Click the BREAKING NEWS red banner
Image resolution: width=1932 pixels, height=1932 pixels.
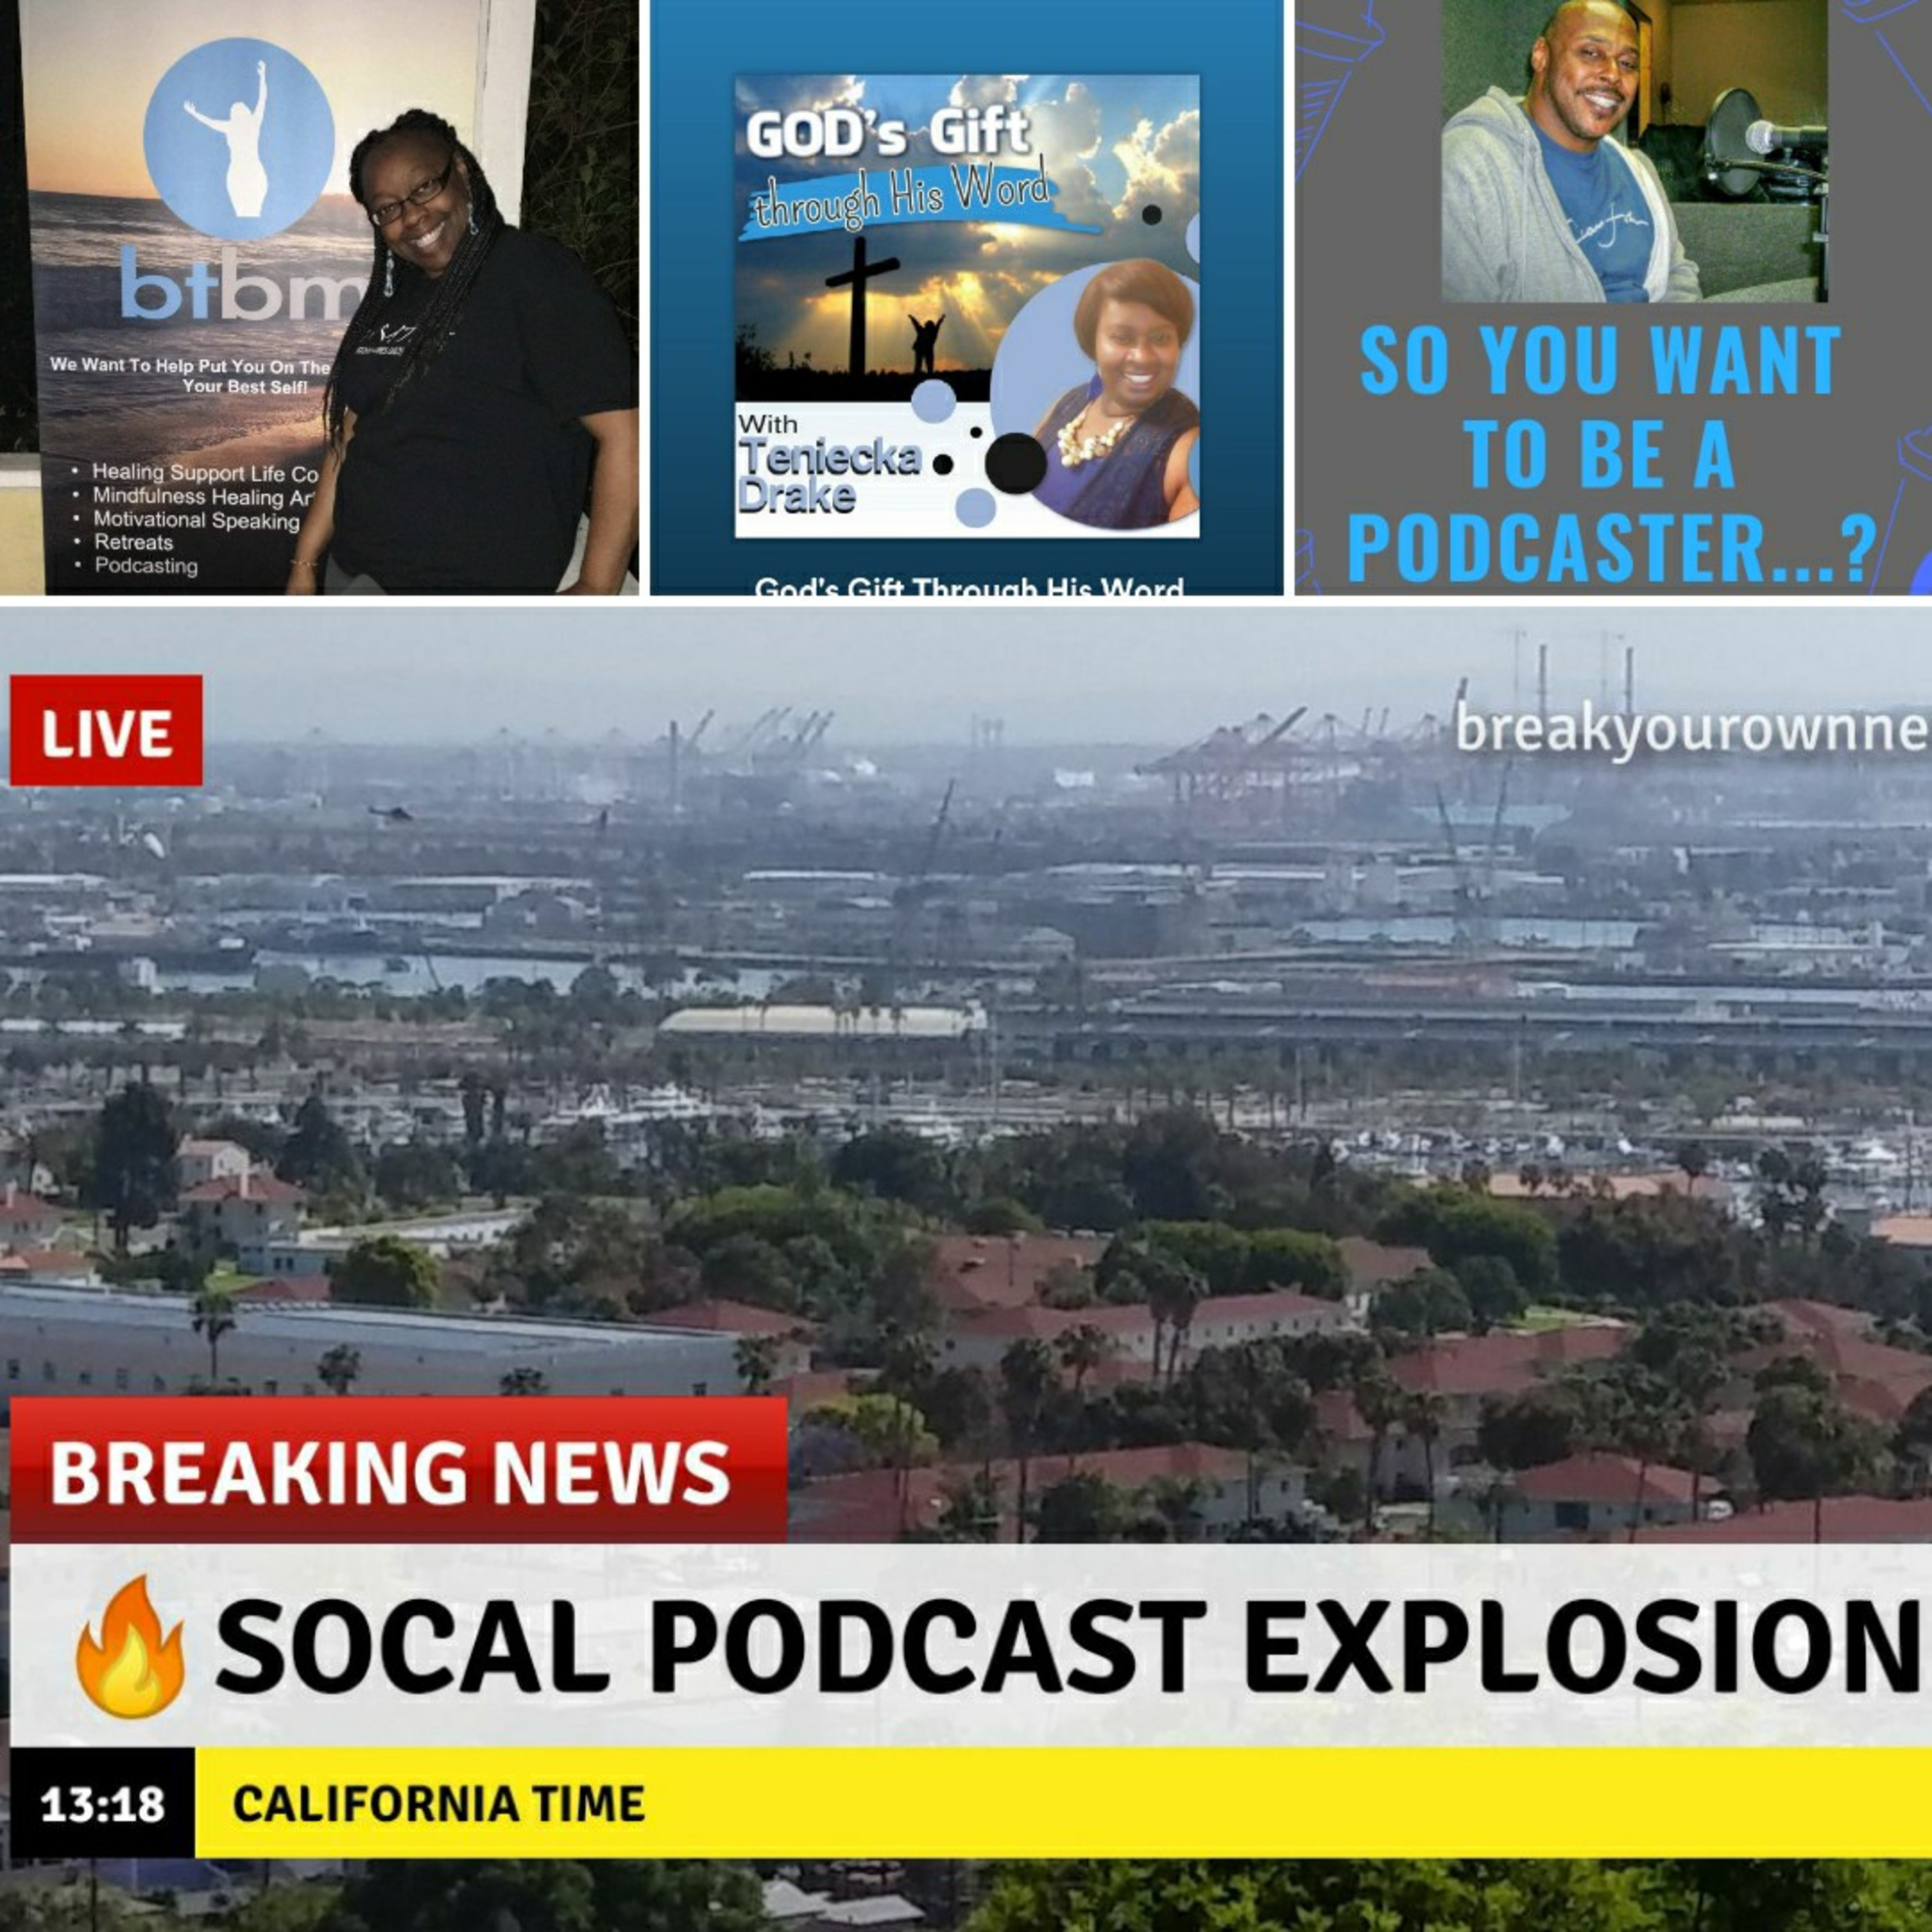[398, 1471]
